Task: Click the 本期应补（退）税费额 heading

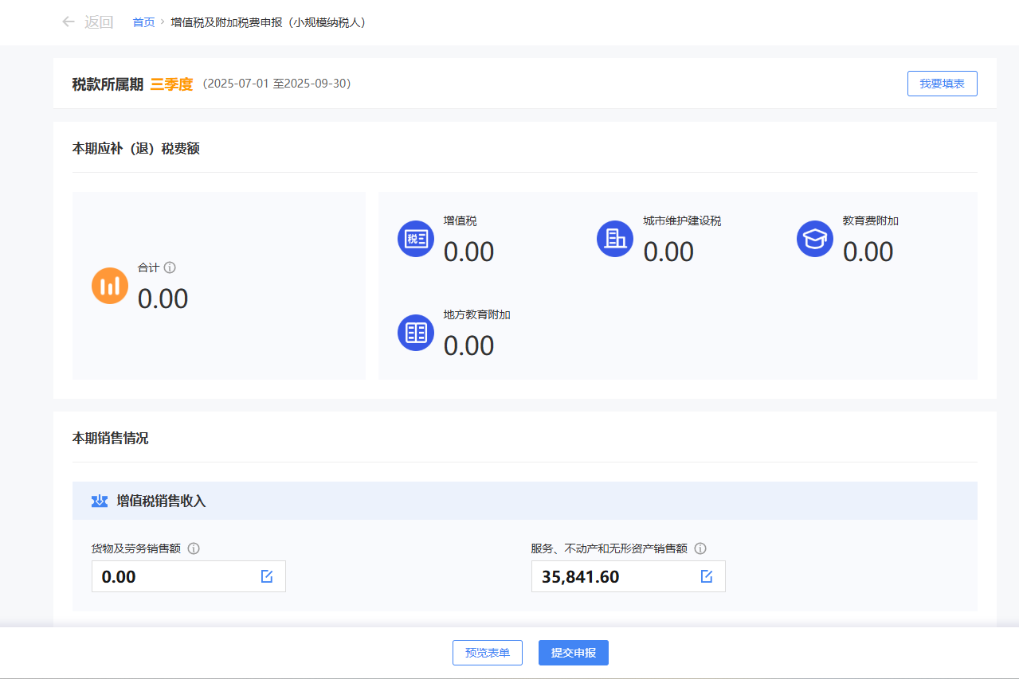Action: tap(135, 149)
